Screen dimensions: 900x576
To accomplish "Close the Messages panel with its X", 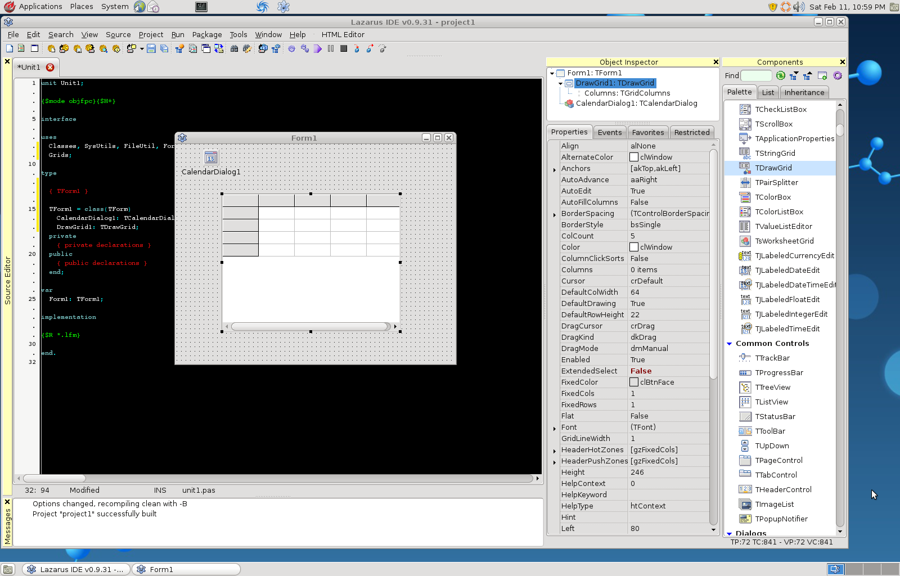I will (x=7, y=502).
